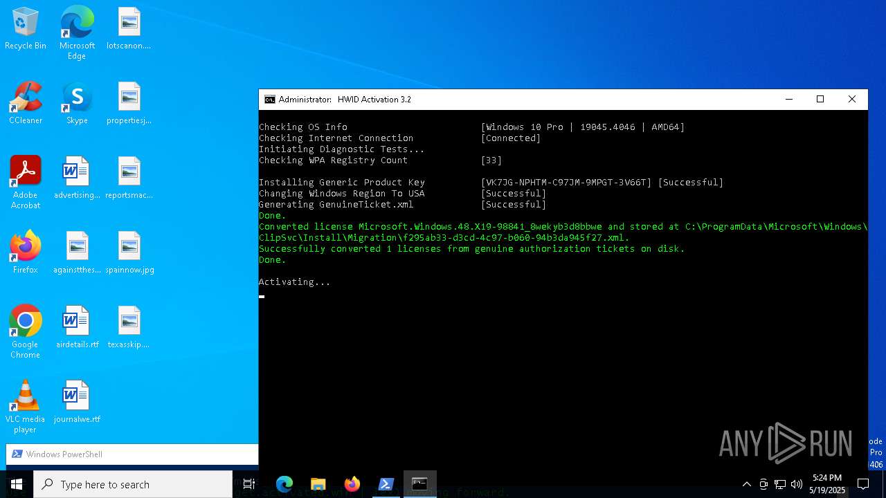
Task: Switch to PowerShell taskbar button
Action: click(386, 484)
